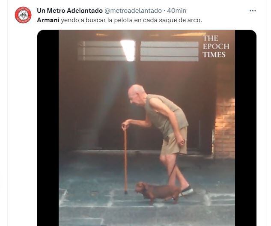The height and width of the screenshot is (226, 271).
Task: Open the tweet via the 40min timestamp
Action: (x=177, y=11)
